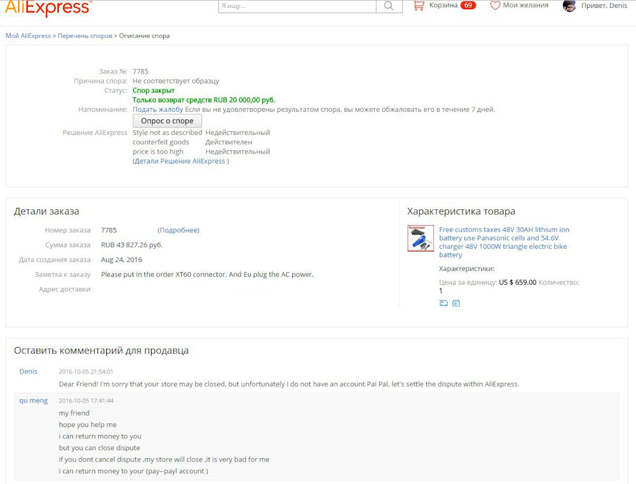Screen dimensions: 636x484
Task: Click the AliExpress logo
Action: (48, 8)
